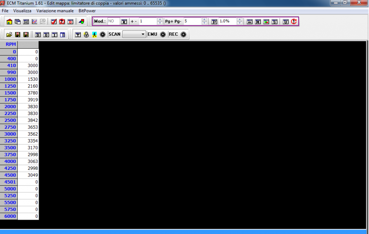Viewport: 369px width, 234px height.
Task: Open the SCAN dropdown list
Action: pos(134,34)
